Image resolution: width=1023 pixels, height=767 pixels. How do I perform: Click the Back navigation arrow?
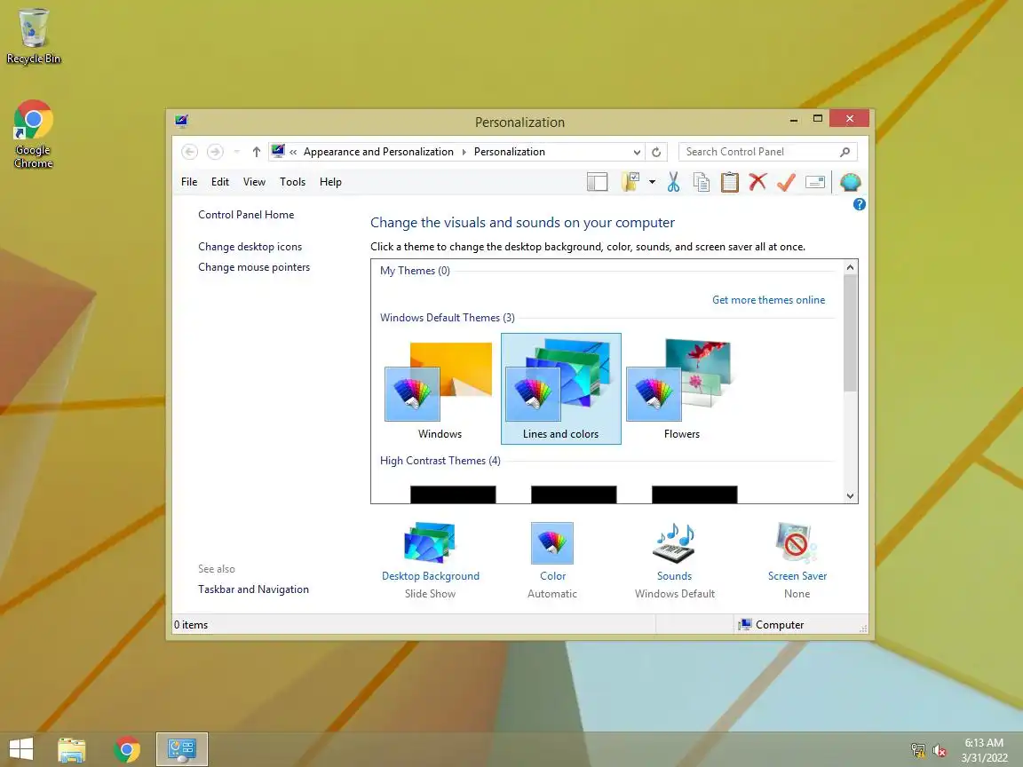tap(189, 152)
